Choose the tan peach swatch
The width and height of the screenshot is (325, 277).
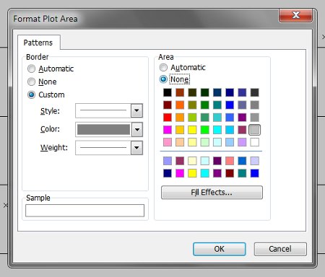[x=180, y=142]
